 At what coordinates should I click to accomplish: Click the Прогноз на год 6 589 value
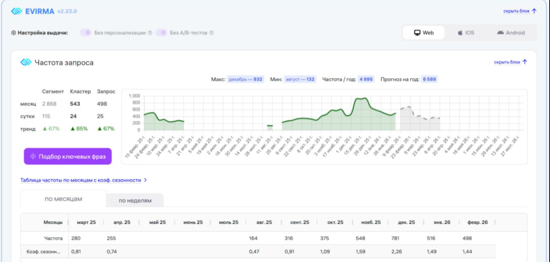point(429,80)
